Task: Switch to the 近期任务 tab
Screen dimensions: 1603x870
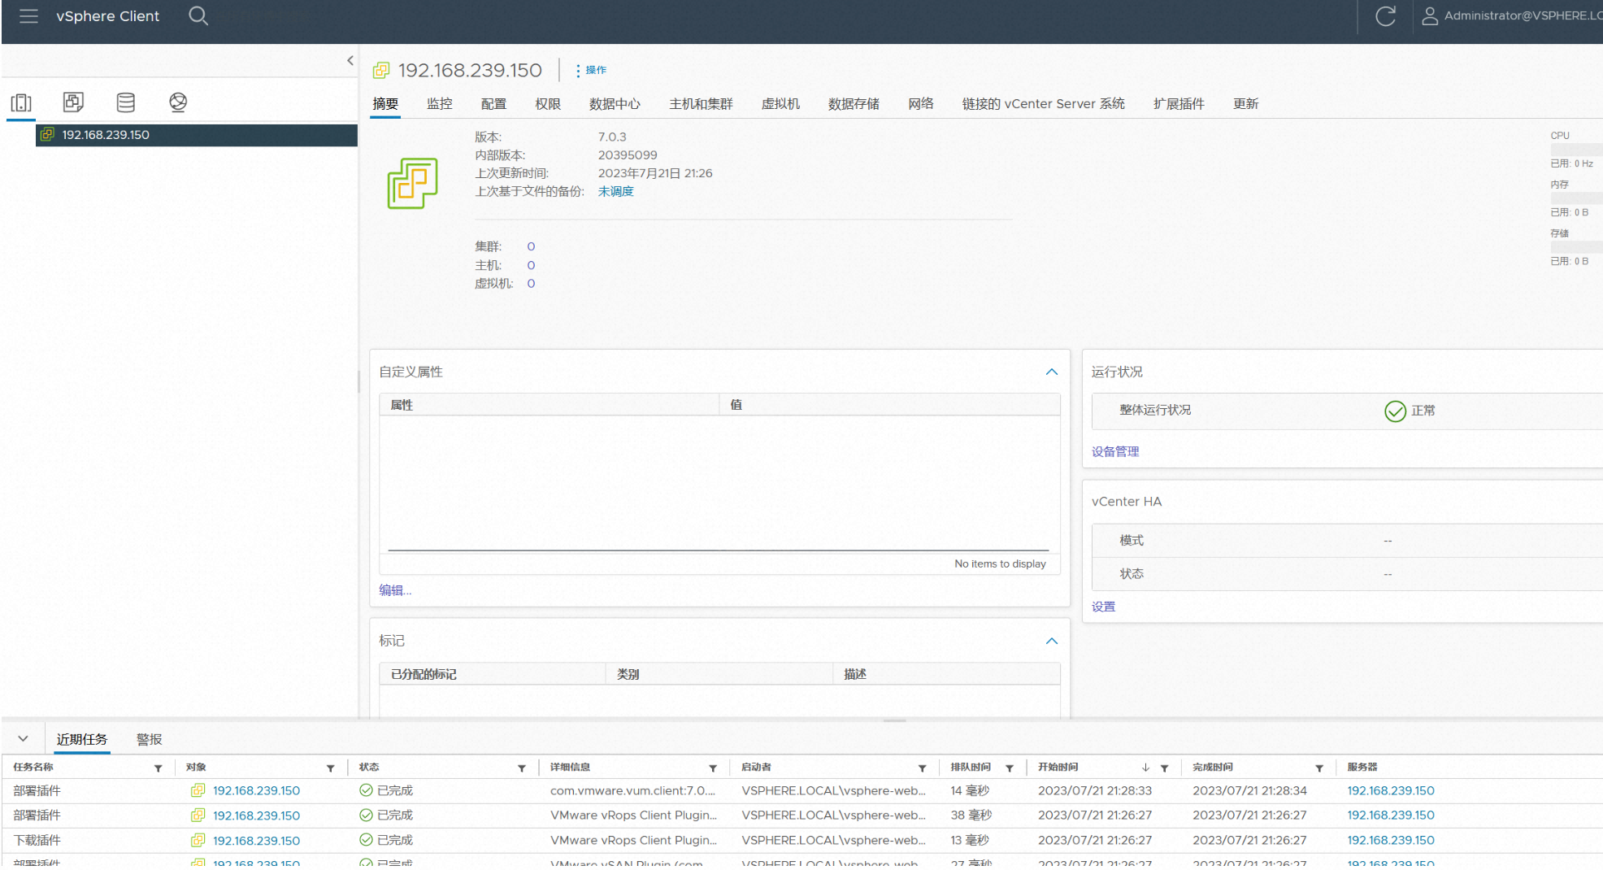Action: (81, 739)
